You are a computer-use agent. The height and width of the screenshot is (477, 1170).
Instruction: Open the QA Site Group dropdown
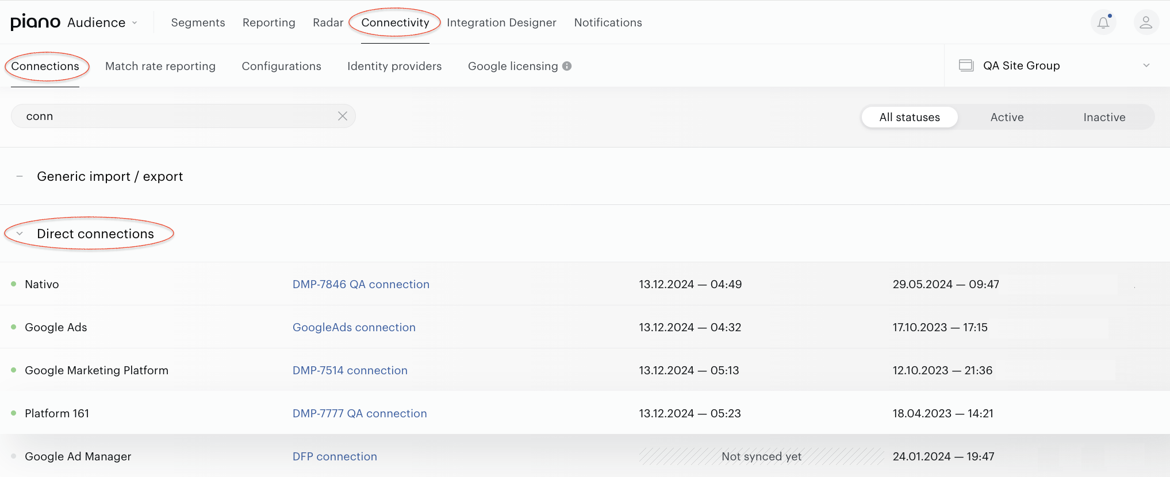click(1057, 65)
